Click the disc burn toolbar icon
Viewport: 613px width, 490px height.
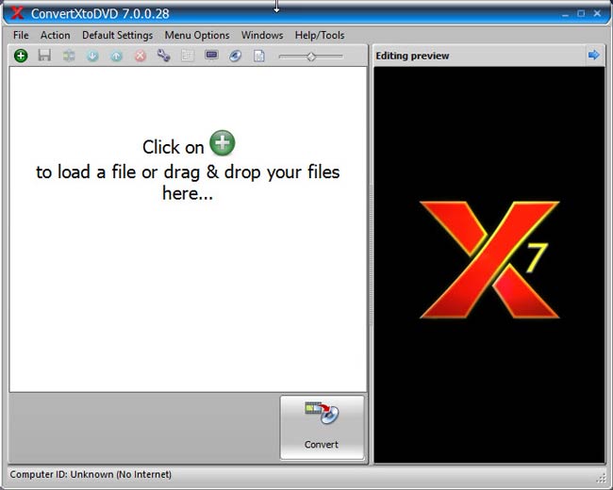tap(236, 56)
